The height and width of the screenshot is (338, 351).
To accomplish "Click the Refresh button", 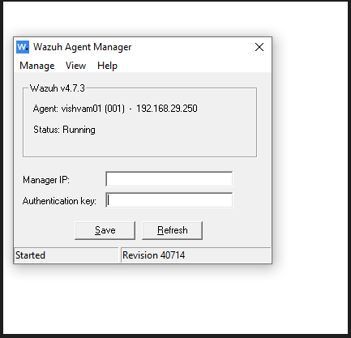I will click(172, 230).
